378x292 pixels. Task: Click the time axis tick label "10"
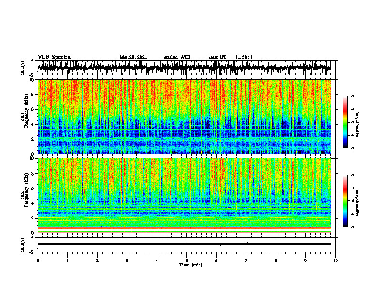(336, 261)
